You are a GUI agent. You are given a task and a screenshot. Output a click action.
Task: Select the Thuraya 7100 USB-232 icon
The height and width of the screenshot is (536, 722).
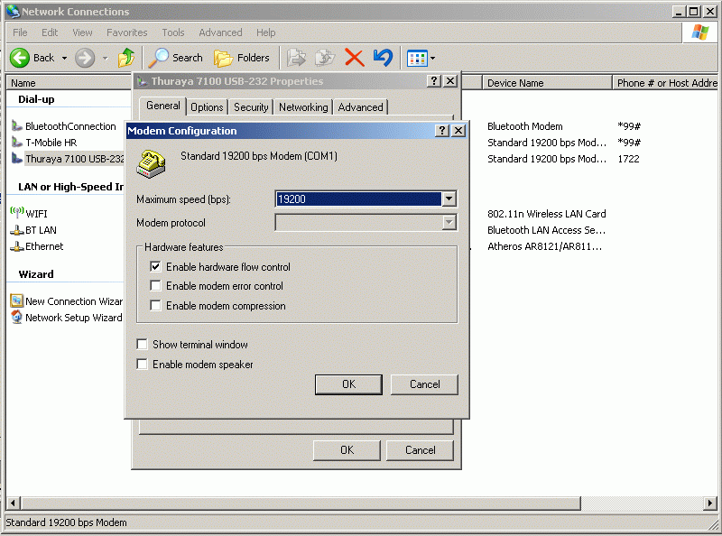click(17, 159)
